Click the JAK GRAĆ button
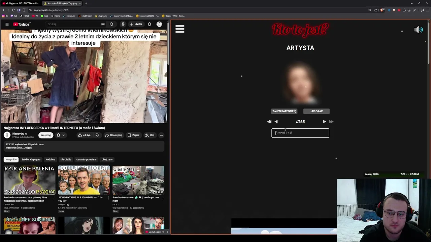The width and height of the screenshot is (431, 242). pos(316,111)
